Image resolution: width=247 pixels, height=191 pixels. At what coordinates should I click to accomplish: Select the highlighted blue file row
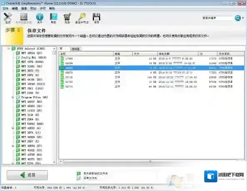152,68
